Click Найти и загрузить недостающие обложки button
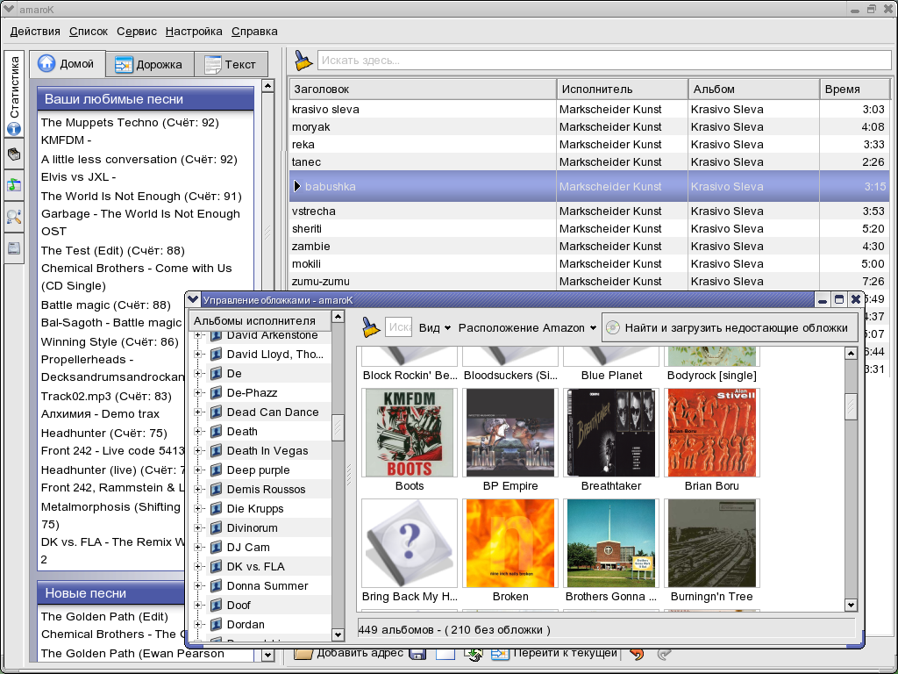 pyautogui.click(x=729, y=328)
